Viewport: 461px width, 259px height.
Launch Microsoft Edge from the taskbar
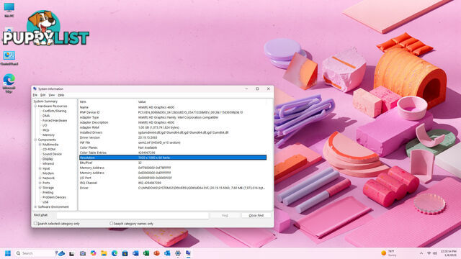pyautogui.click(x=115, y=253)
